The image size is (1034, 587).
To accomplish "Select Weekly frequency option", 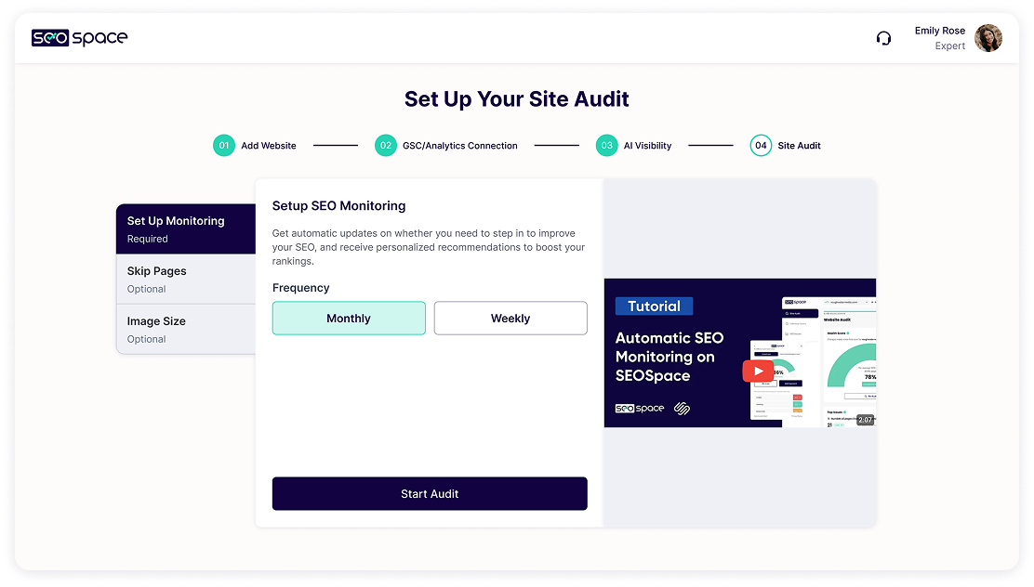I will 510,319.
